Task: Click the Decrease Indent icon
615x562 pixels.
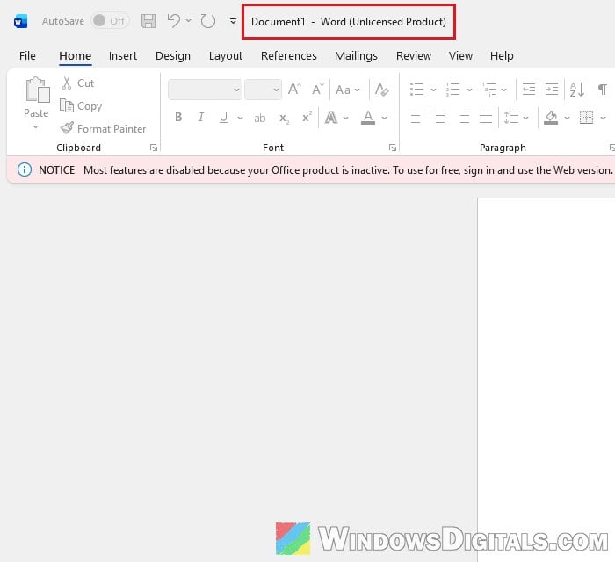Action: coord(529,90)
